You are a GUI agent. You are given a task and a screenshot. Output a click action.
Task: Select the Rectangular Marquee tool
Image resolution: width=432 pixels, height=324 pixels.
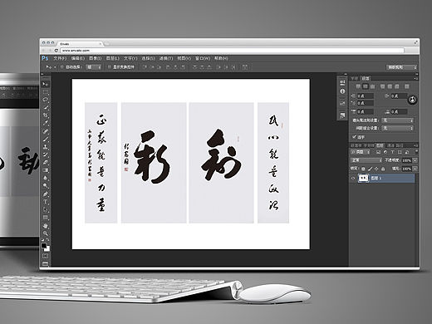45,91
